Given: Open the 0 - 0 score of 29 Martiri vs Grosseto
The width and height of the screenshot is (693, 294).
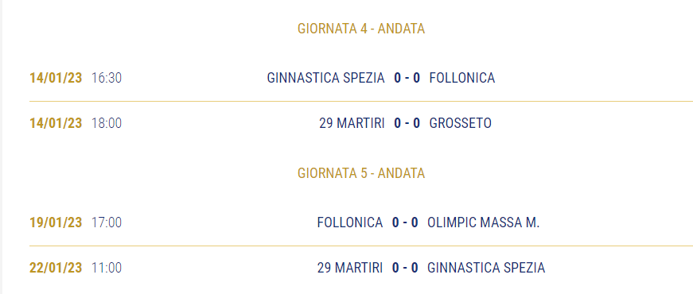Looking at the screenshot, I should pos(407,123).
